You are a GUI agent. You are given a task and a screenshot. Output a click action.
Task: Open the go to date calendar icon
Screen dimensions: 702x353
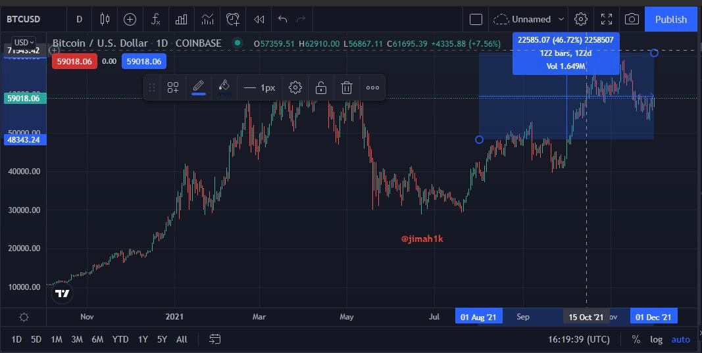click(215, 339)
